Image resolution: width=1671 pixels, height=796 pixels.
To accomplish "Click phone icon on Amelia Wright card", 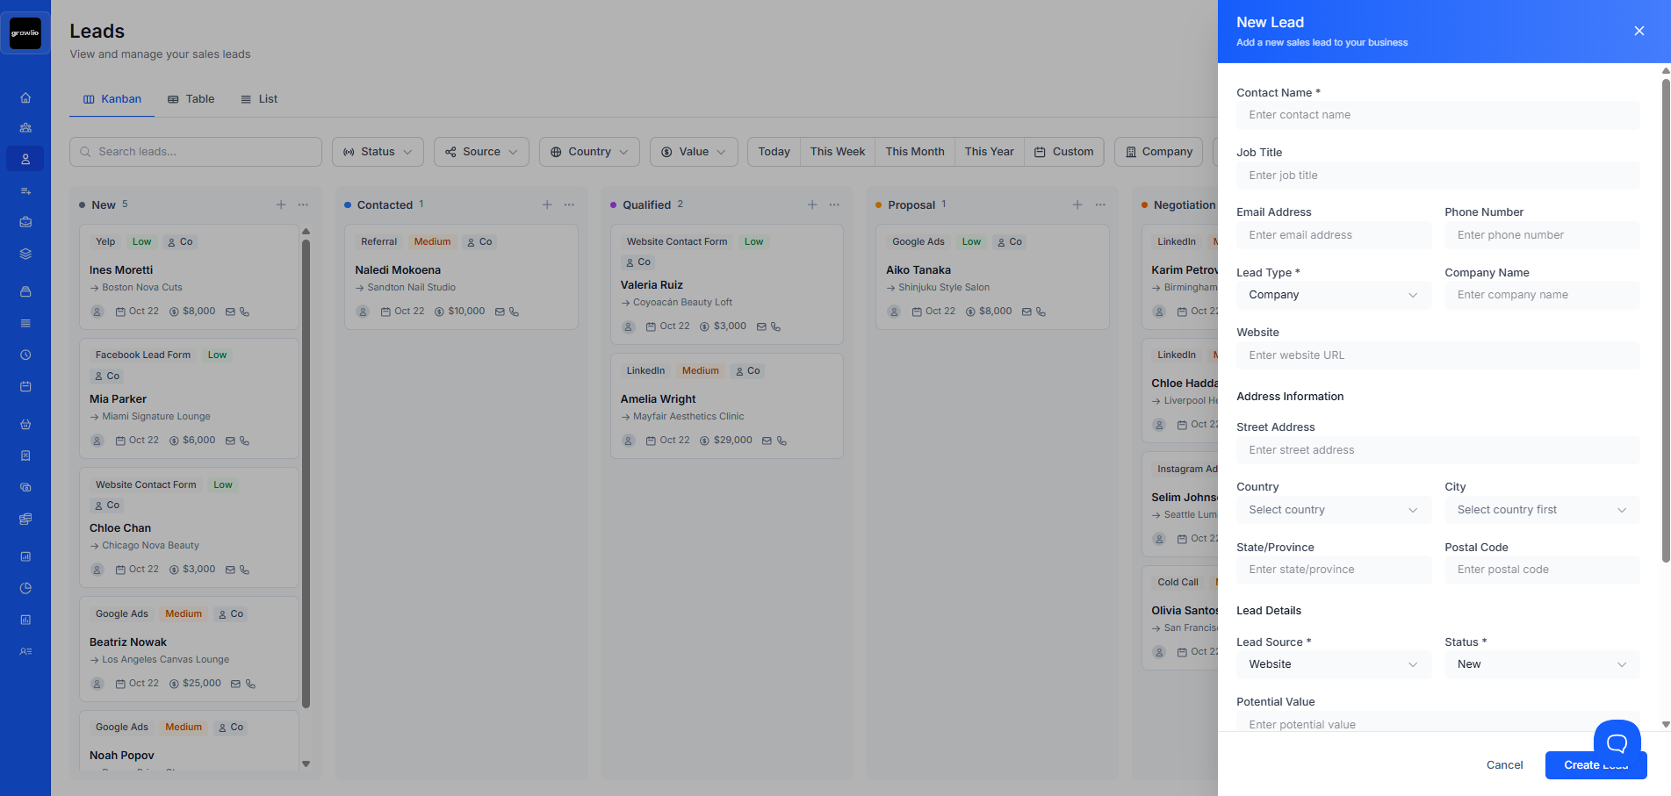I will [x=781, y=441].
